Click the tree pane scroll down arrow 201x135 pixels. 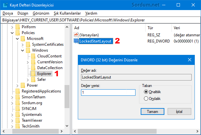pos(67,126)
